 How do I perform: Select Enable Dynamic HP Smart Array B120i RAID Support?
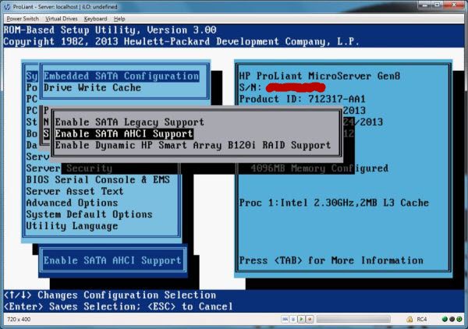(x=193, y=145)
